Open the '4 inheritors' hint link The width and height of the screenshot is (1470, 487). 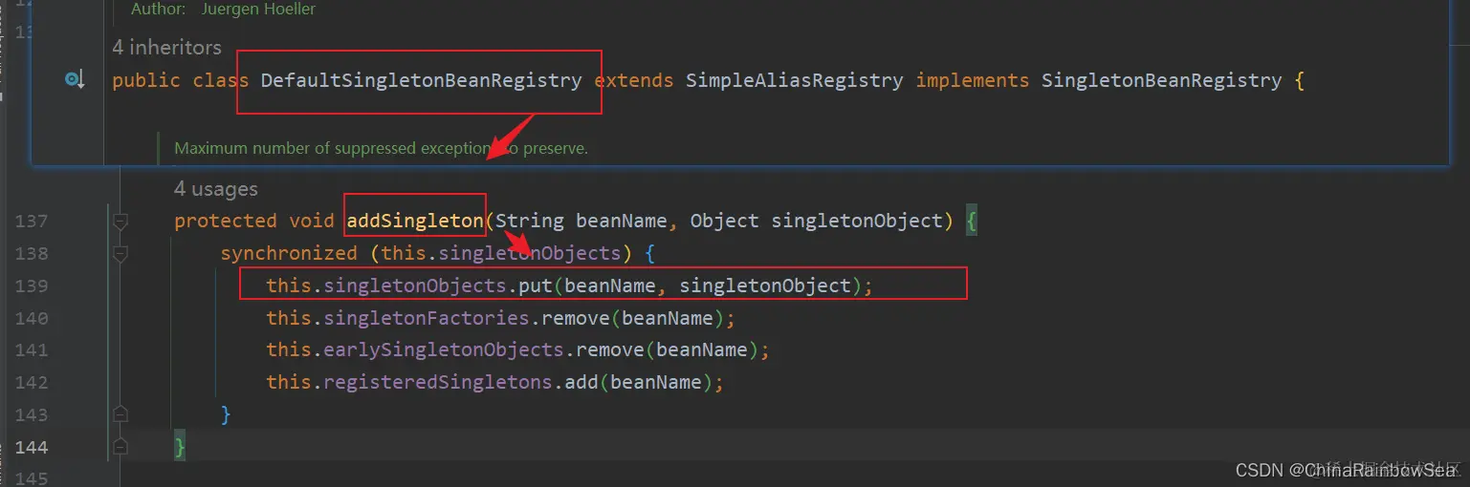click(x=166, y=47)
